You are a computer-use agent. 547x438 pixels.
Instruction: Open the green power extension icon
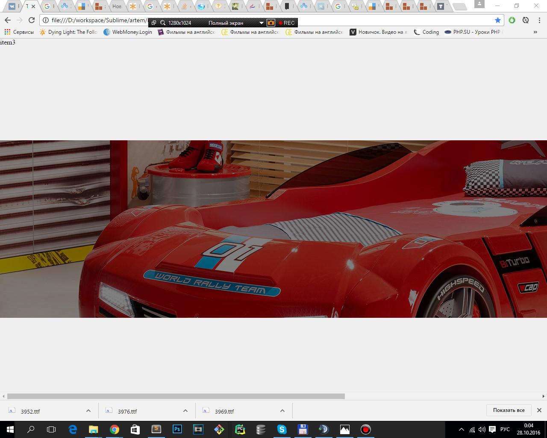pyautogui.click(x=512, y=20)
